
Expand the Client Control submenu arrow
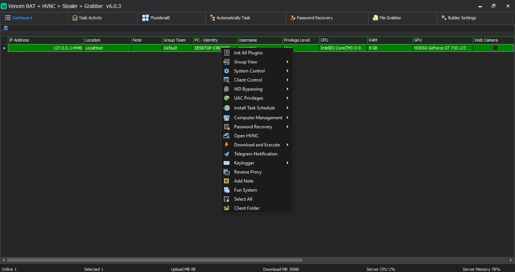click(x=288, y=80)
